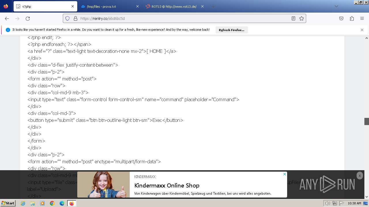Show site security padlock info

[x=76, y=18]
